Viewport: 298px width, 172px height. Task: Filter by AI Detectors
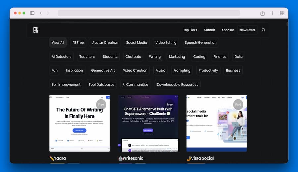(61, 57)
